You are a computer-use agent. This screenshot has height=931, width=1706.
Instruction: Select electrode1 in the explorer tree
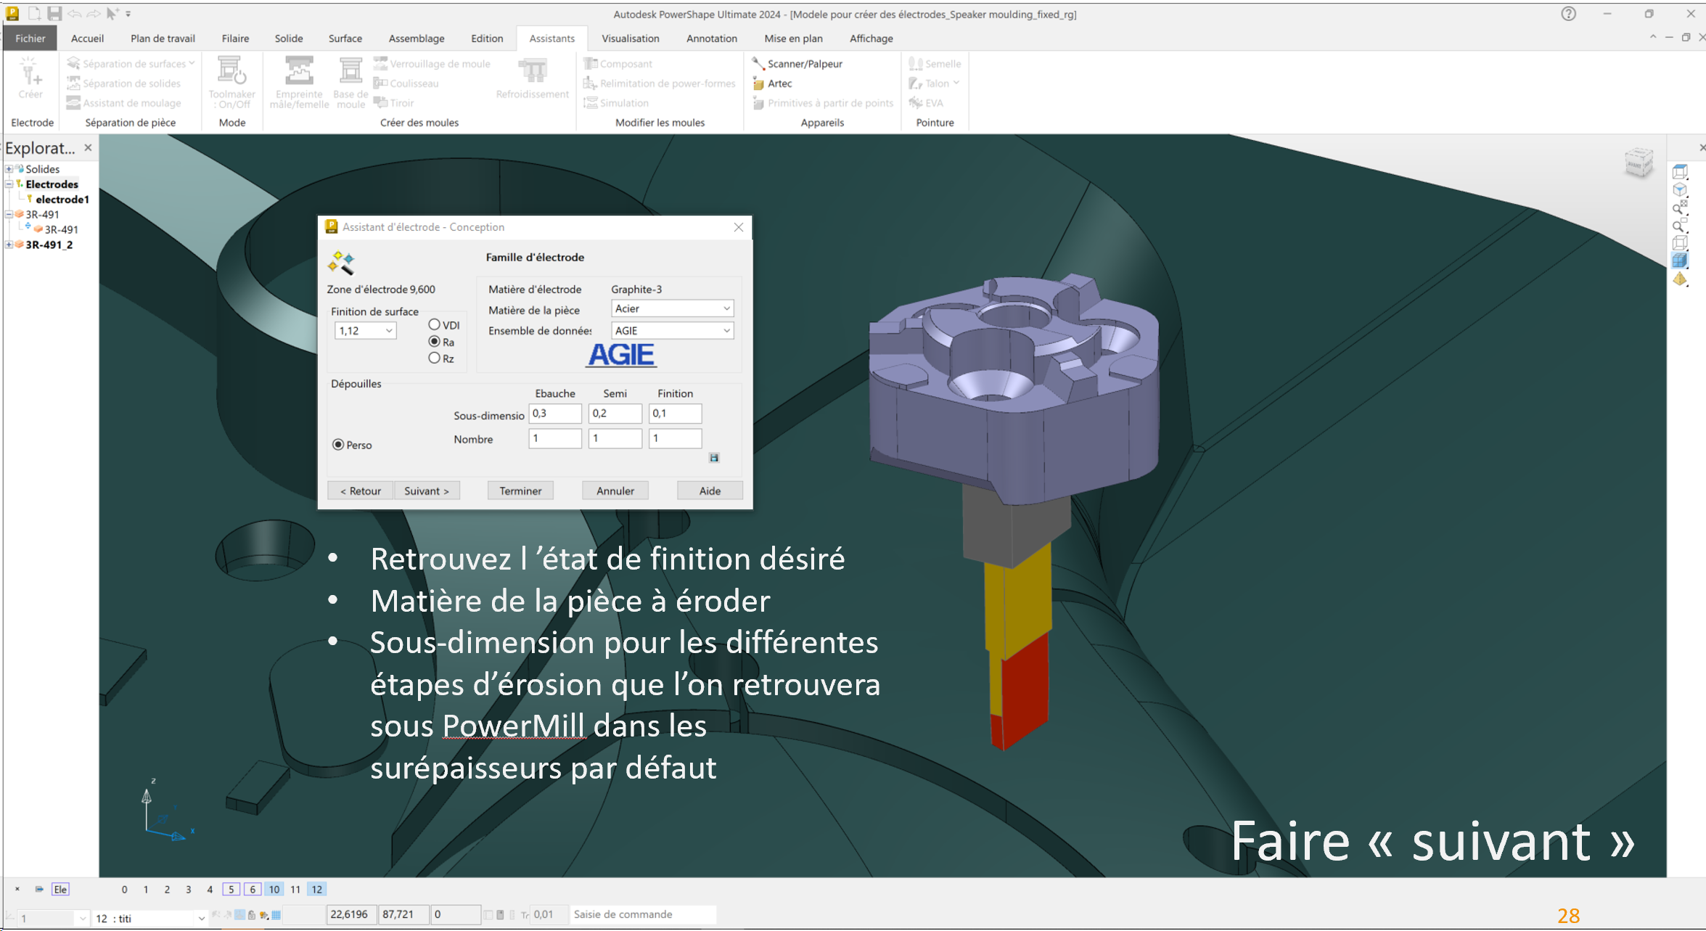pos(62,200)
